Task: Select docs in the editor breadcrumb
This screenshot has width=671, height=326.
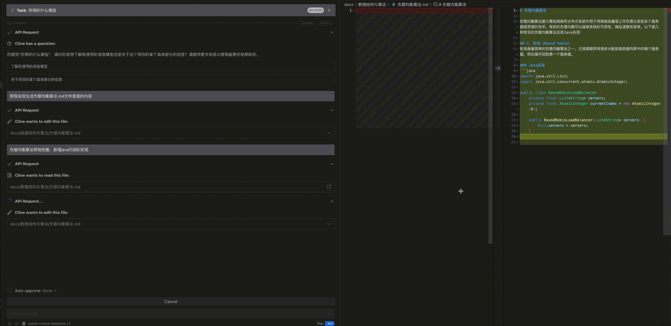Action: pos(349,5)
